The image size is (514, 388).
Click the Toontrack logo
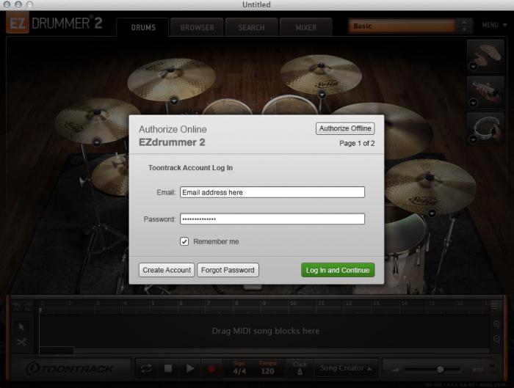[x=70, y=369]
